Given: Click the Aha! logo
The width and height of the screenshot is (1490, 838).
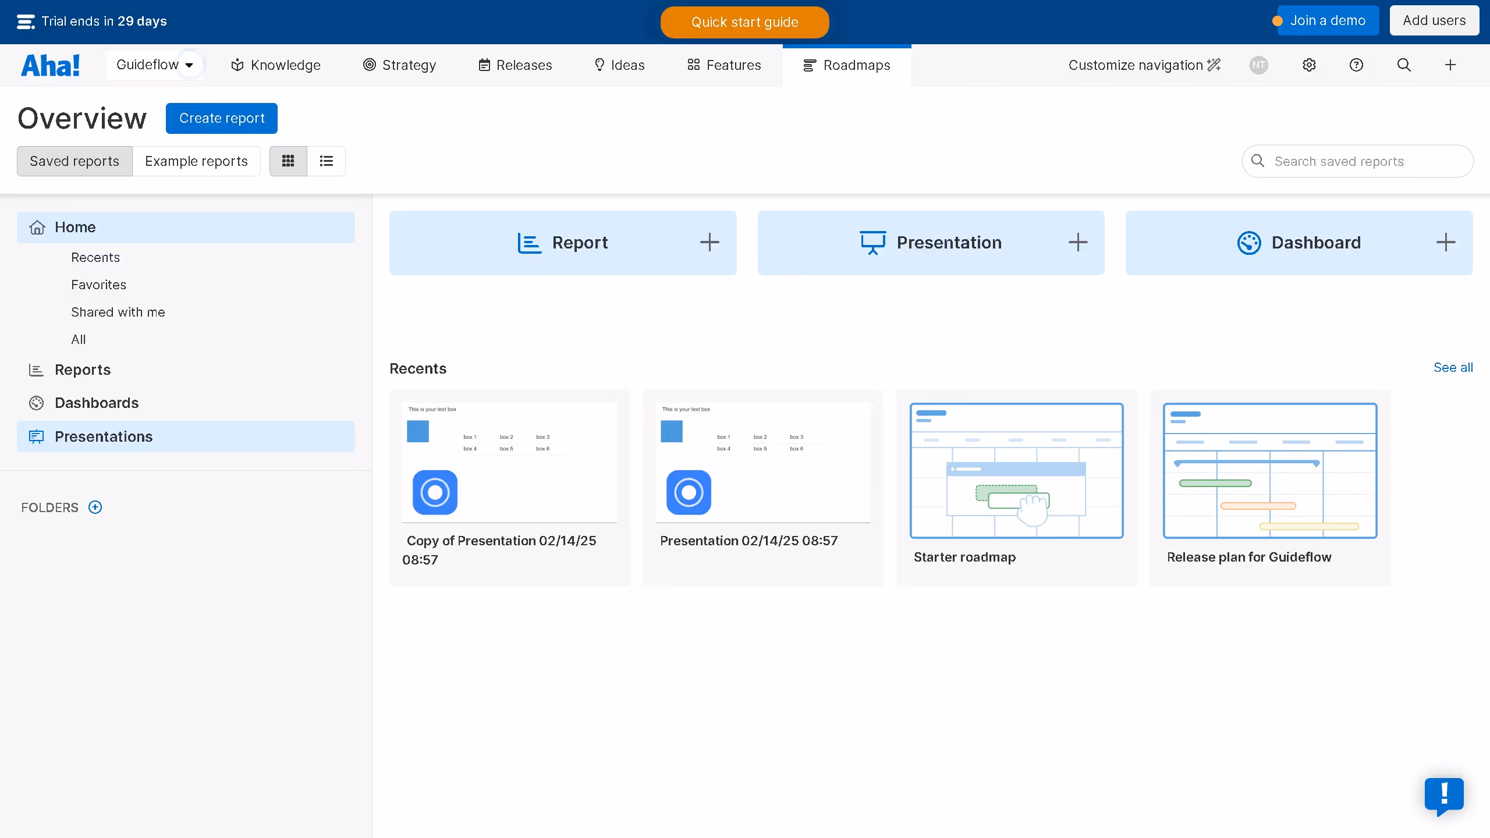Looking at the screenshot, I should pyautogui.click(x=51, y=65).
